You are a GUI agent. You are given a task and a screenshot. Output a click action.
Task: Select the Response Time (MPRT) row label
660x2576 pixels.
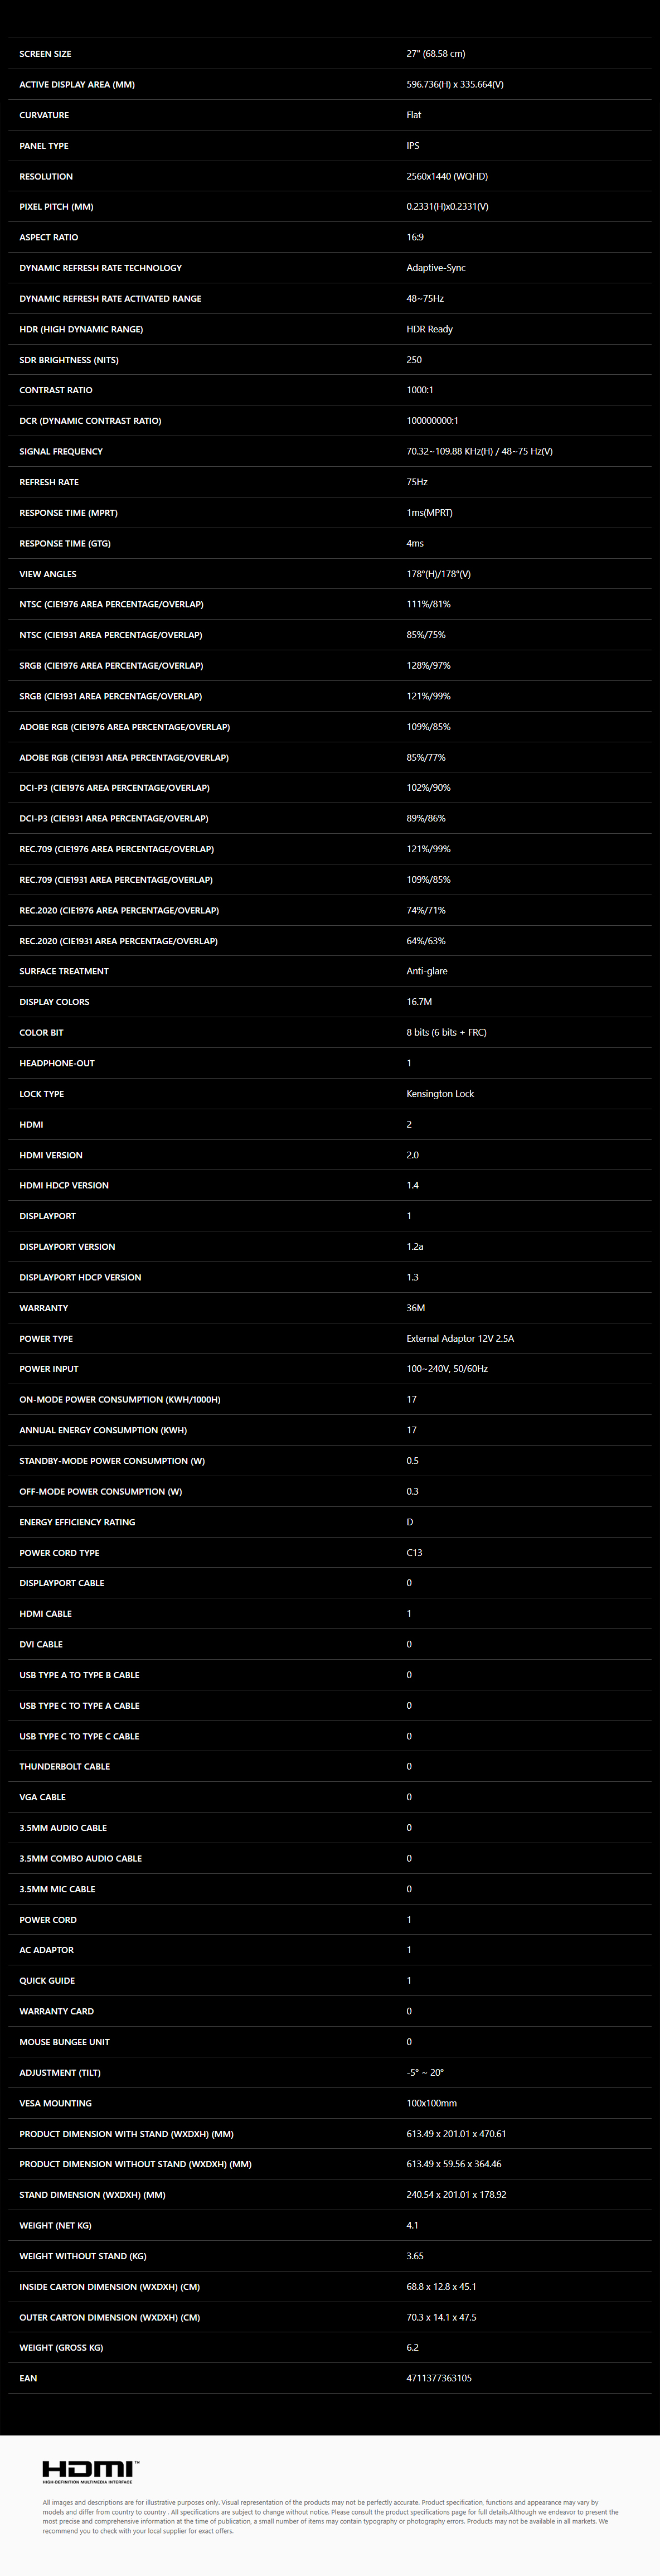[x=68, y=513]
